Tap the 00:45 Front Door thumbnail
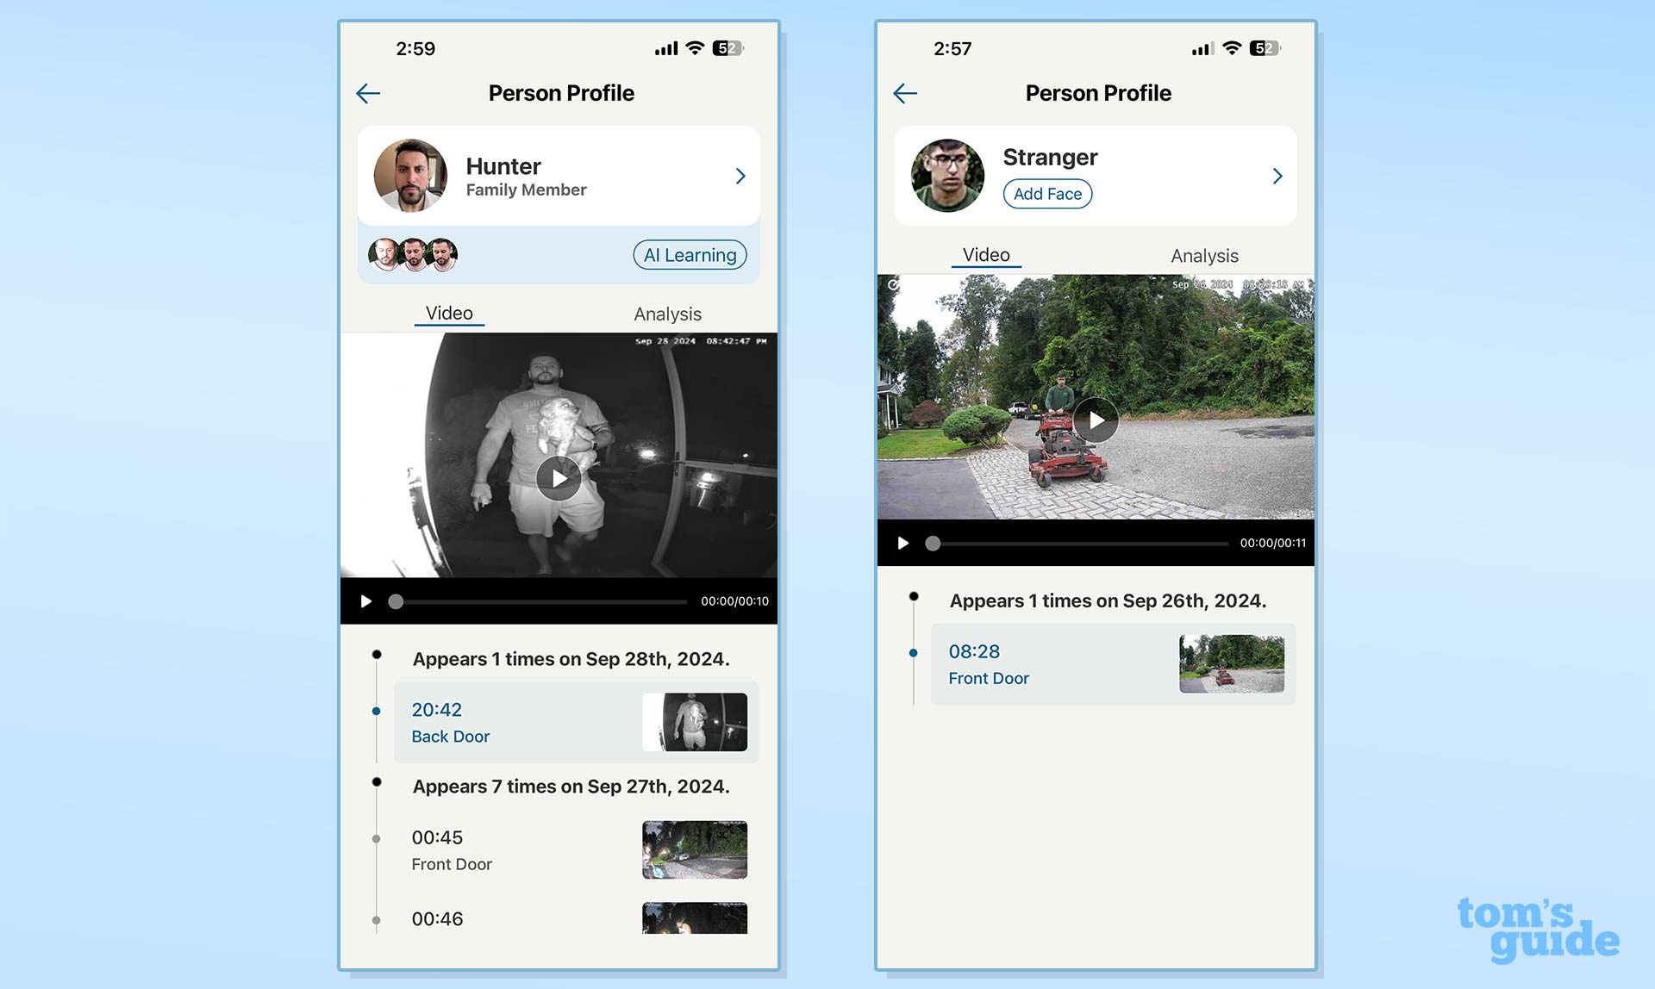1655x989 pixels. coord(696,849)
